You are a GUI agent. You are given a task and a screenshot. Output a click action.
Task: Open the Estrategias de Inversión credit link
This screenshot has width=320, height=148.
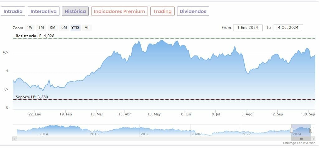[x=299, y=143]
